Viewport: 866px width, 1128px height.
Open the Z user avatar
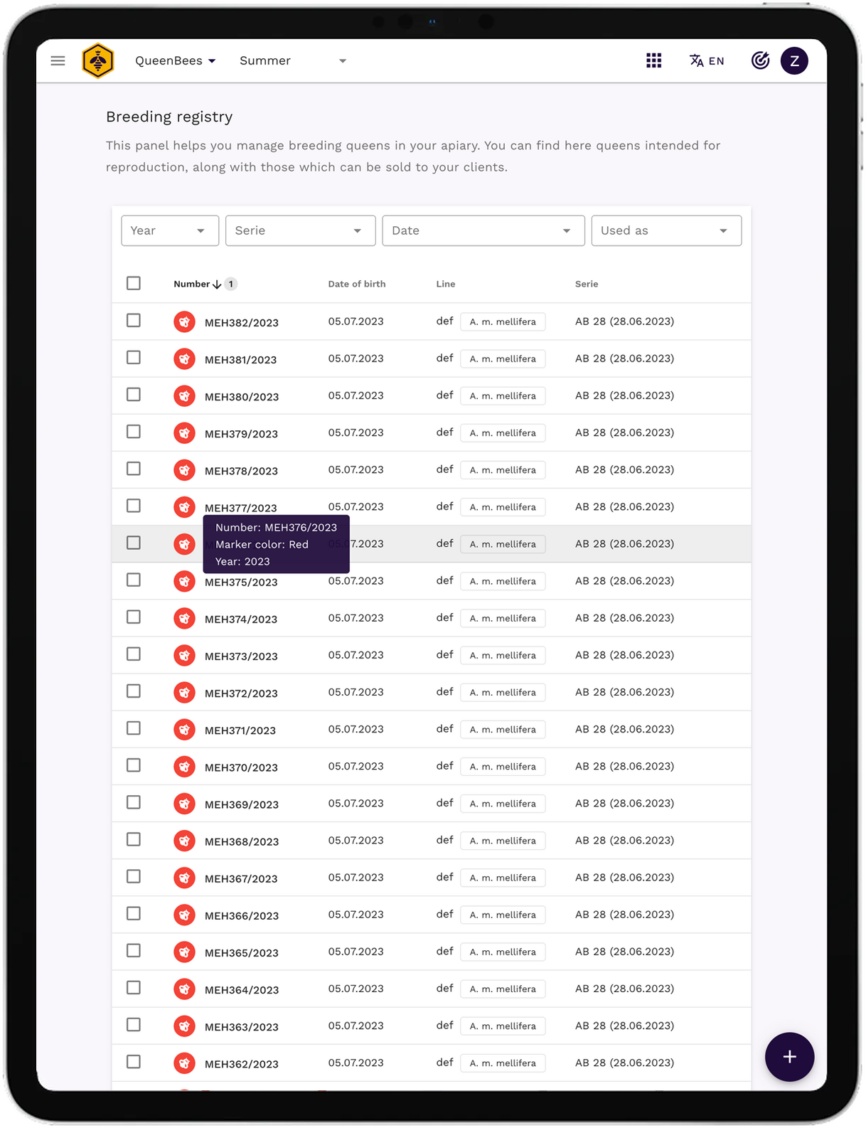(794, 61)
